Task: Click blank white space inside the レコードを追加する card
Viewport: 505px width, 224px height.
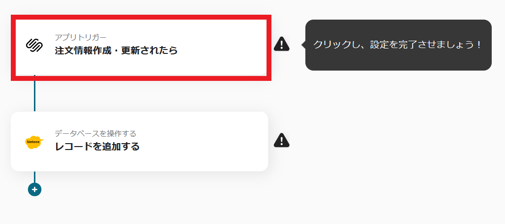Action: [x=209, y=141]
